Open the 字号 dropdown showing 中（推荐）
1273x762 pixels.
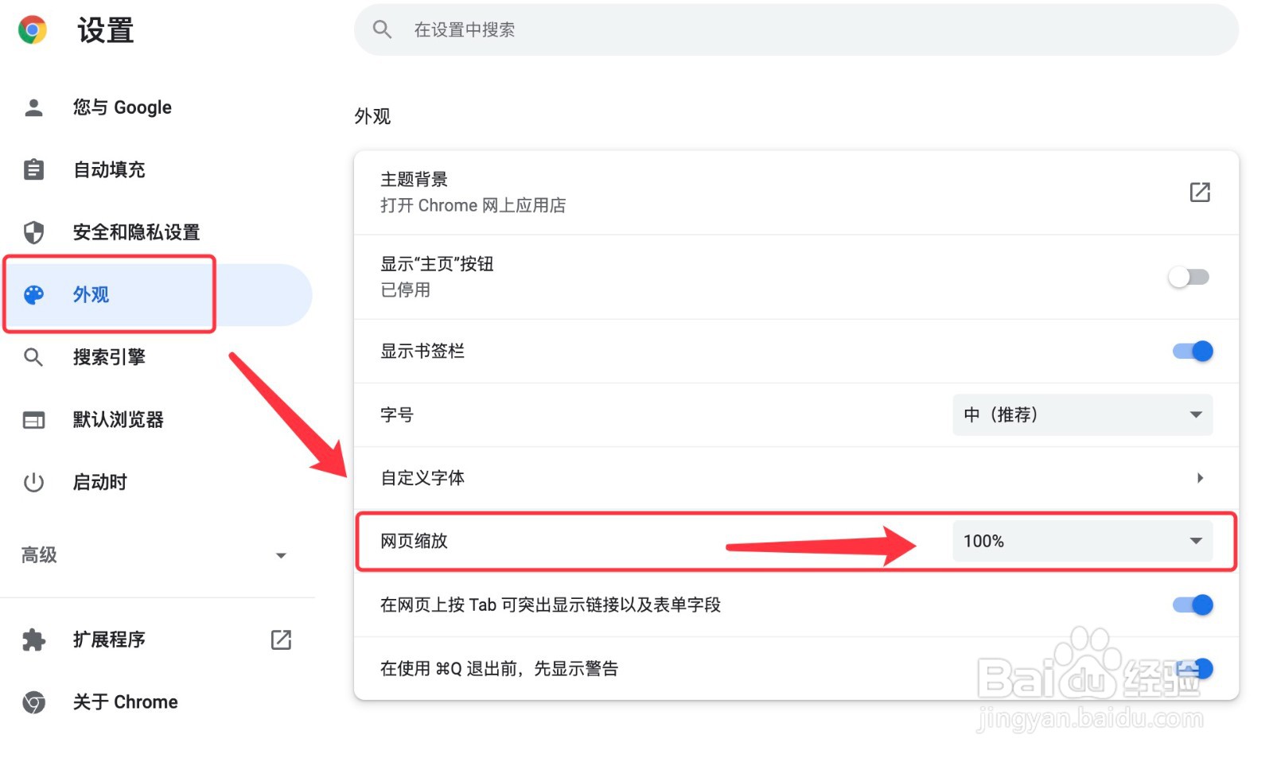(x=1082, y=414)
